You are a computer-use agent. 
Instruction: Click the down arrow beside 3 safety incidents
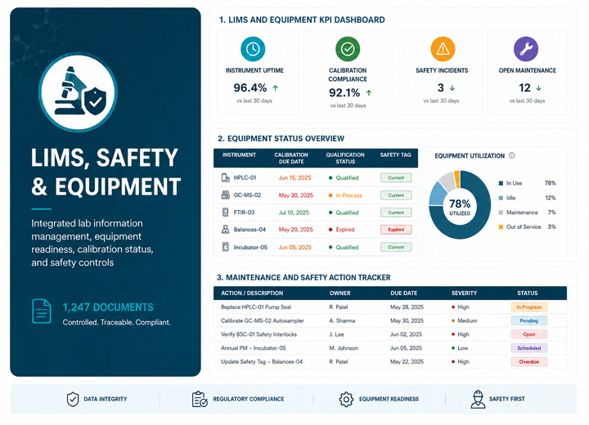[x=452, y=87]
